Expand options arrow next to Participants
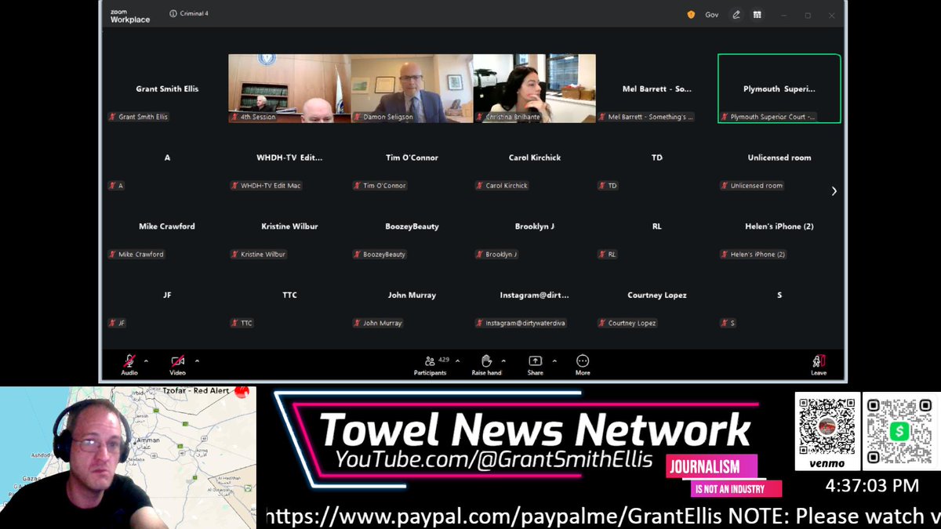Image resolution: width=941 pixels, height=529 pixels. pyautogui.click(x=457, y=361)
